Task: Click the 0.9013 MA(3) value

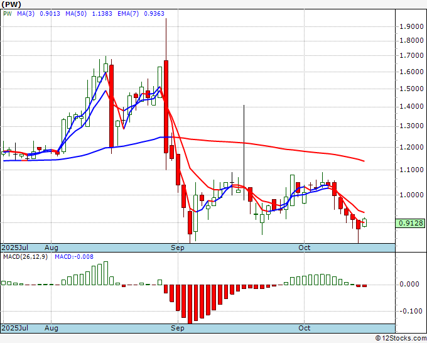Action: pos(50,14)
